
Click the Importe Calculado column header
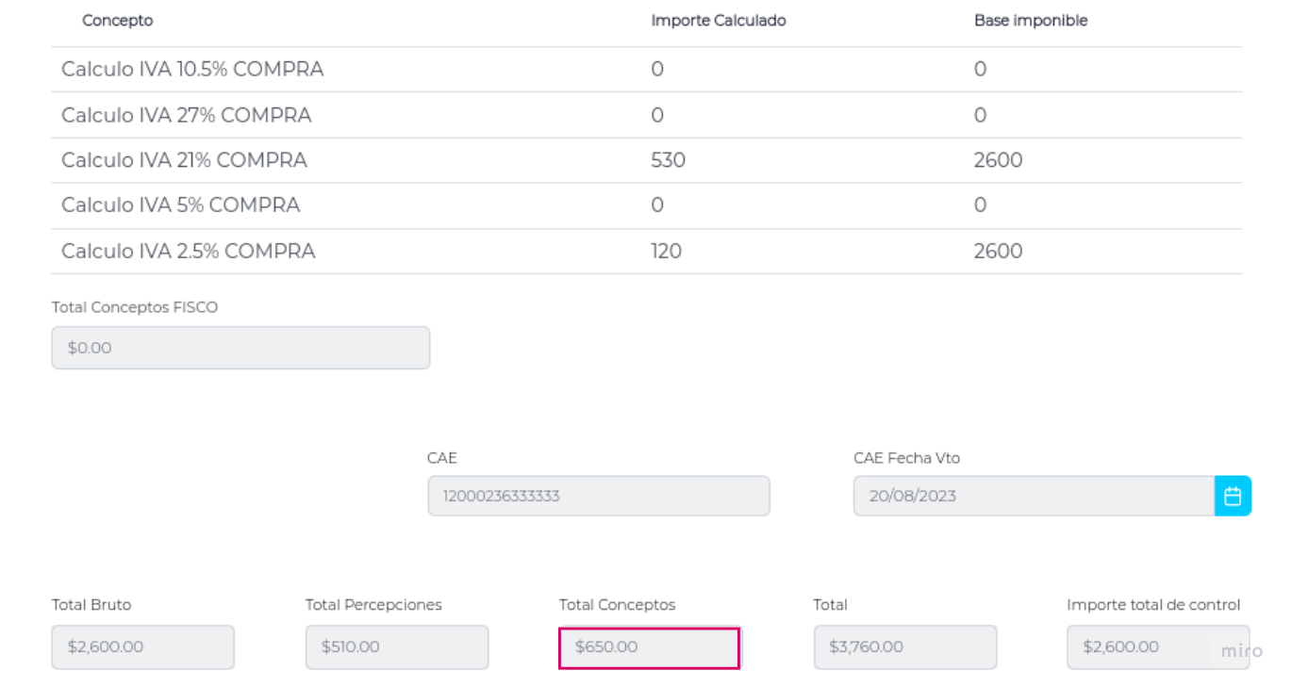(x=718, y=21)
